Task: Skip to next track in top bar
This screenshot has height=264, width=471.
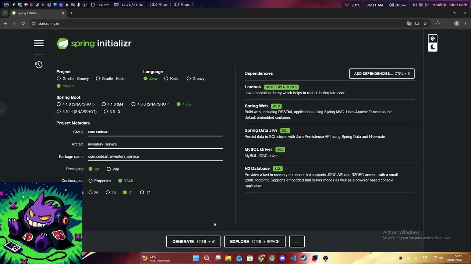Action: click(x=427, y=5)
